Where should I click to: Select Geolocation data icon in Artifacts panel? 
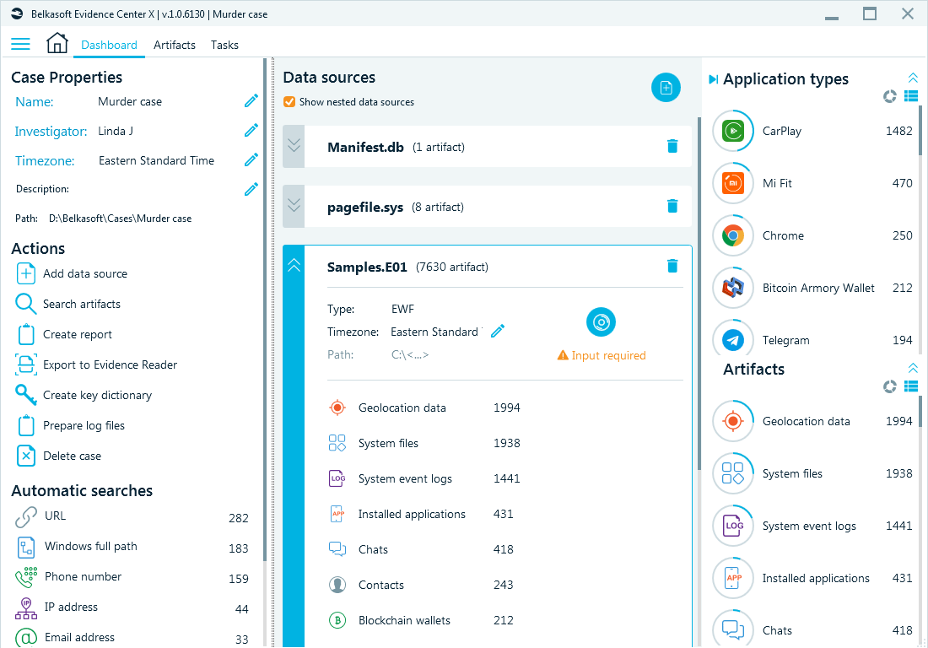point(732,421)
